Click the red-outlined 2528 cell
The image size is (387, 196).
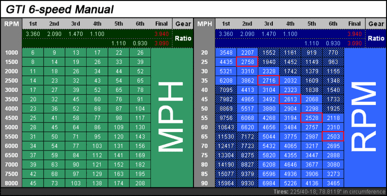click(312, 118)
